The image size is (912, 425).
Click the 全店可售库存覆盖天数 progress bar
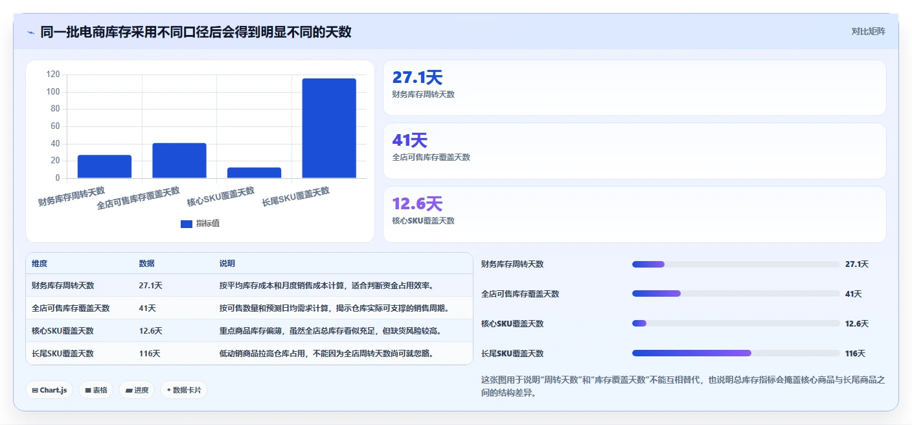[x=735, y=294]
